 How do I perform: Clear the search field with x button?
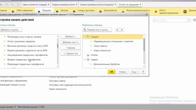click(189, 20)
